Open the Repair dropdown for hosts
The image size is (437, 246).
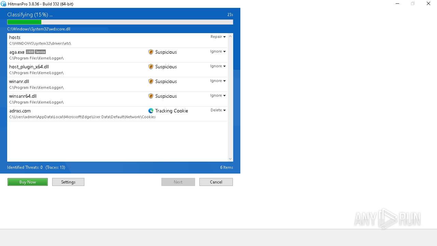(218, 37)
